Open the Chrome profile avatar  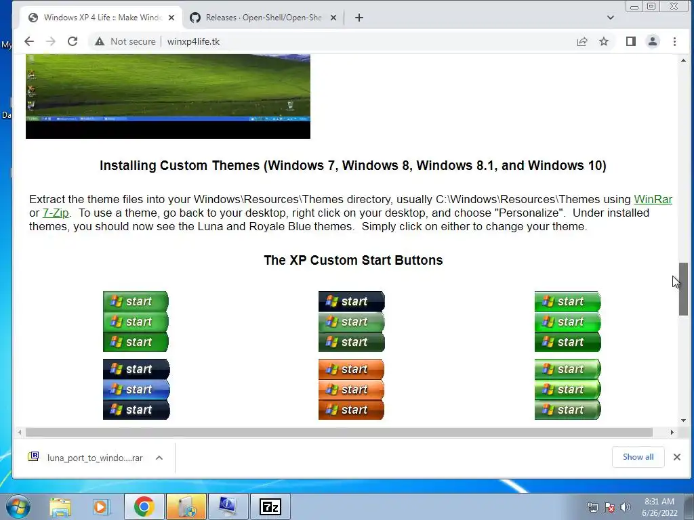pos(653,41)
